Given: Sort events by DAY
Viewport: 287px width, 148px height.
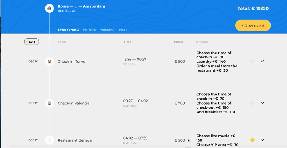Looking at the screenshot, I should pos(31,42).
